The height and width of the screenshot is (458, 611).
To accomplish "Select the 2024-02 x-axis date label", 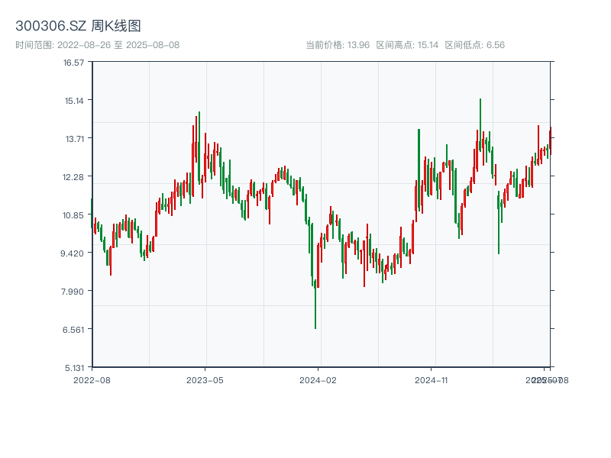I will [x=318, y=379].
